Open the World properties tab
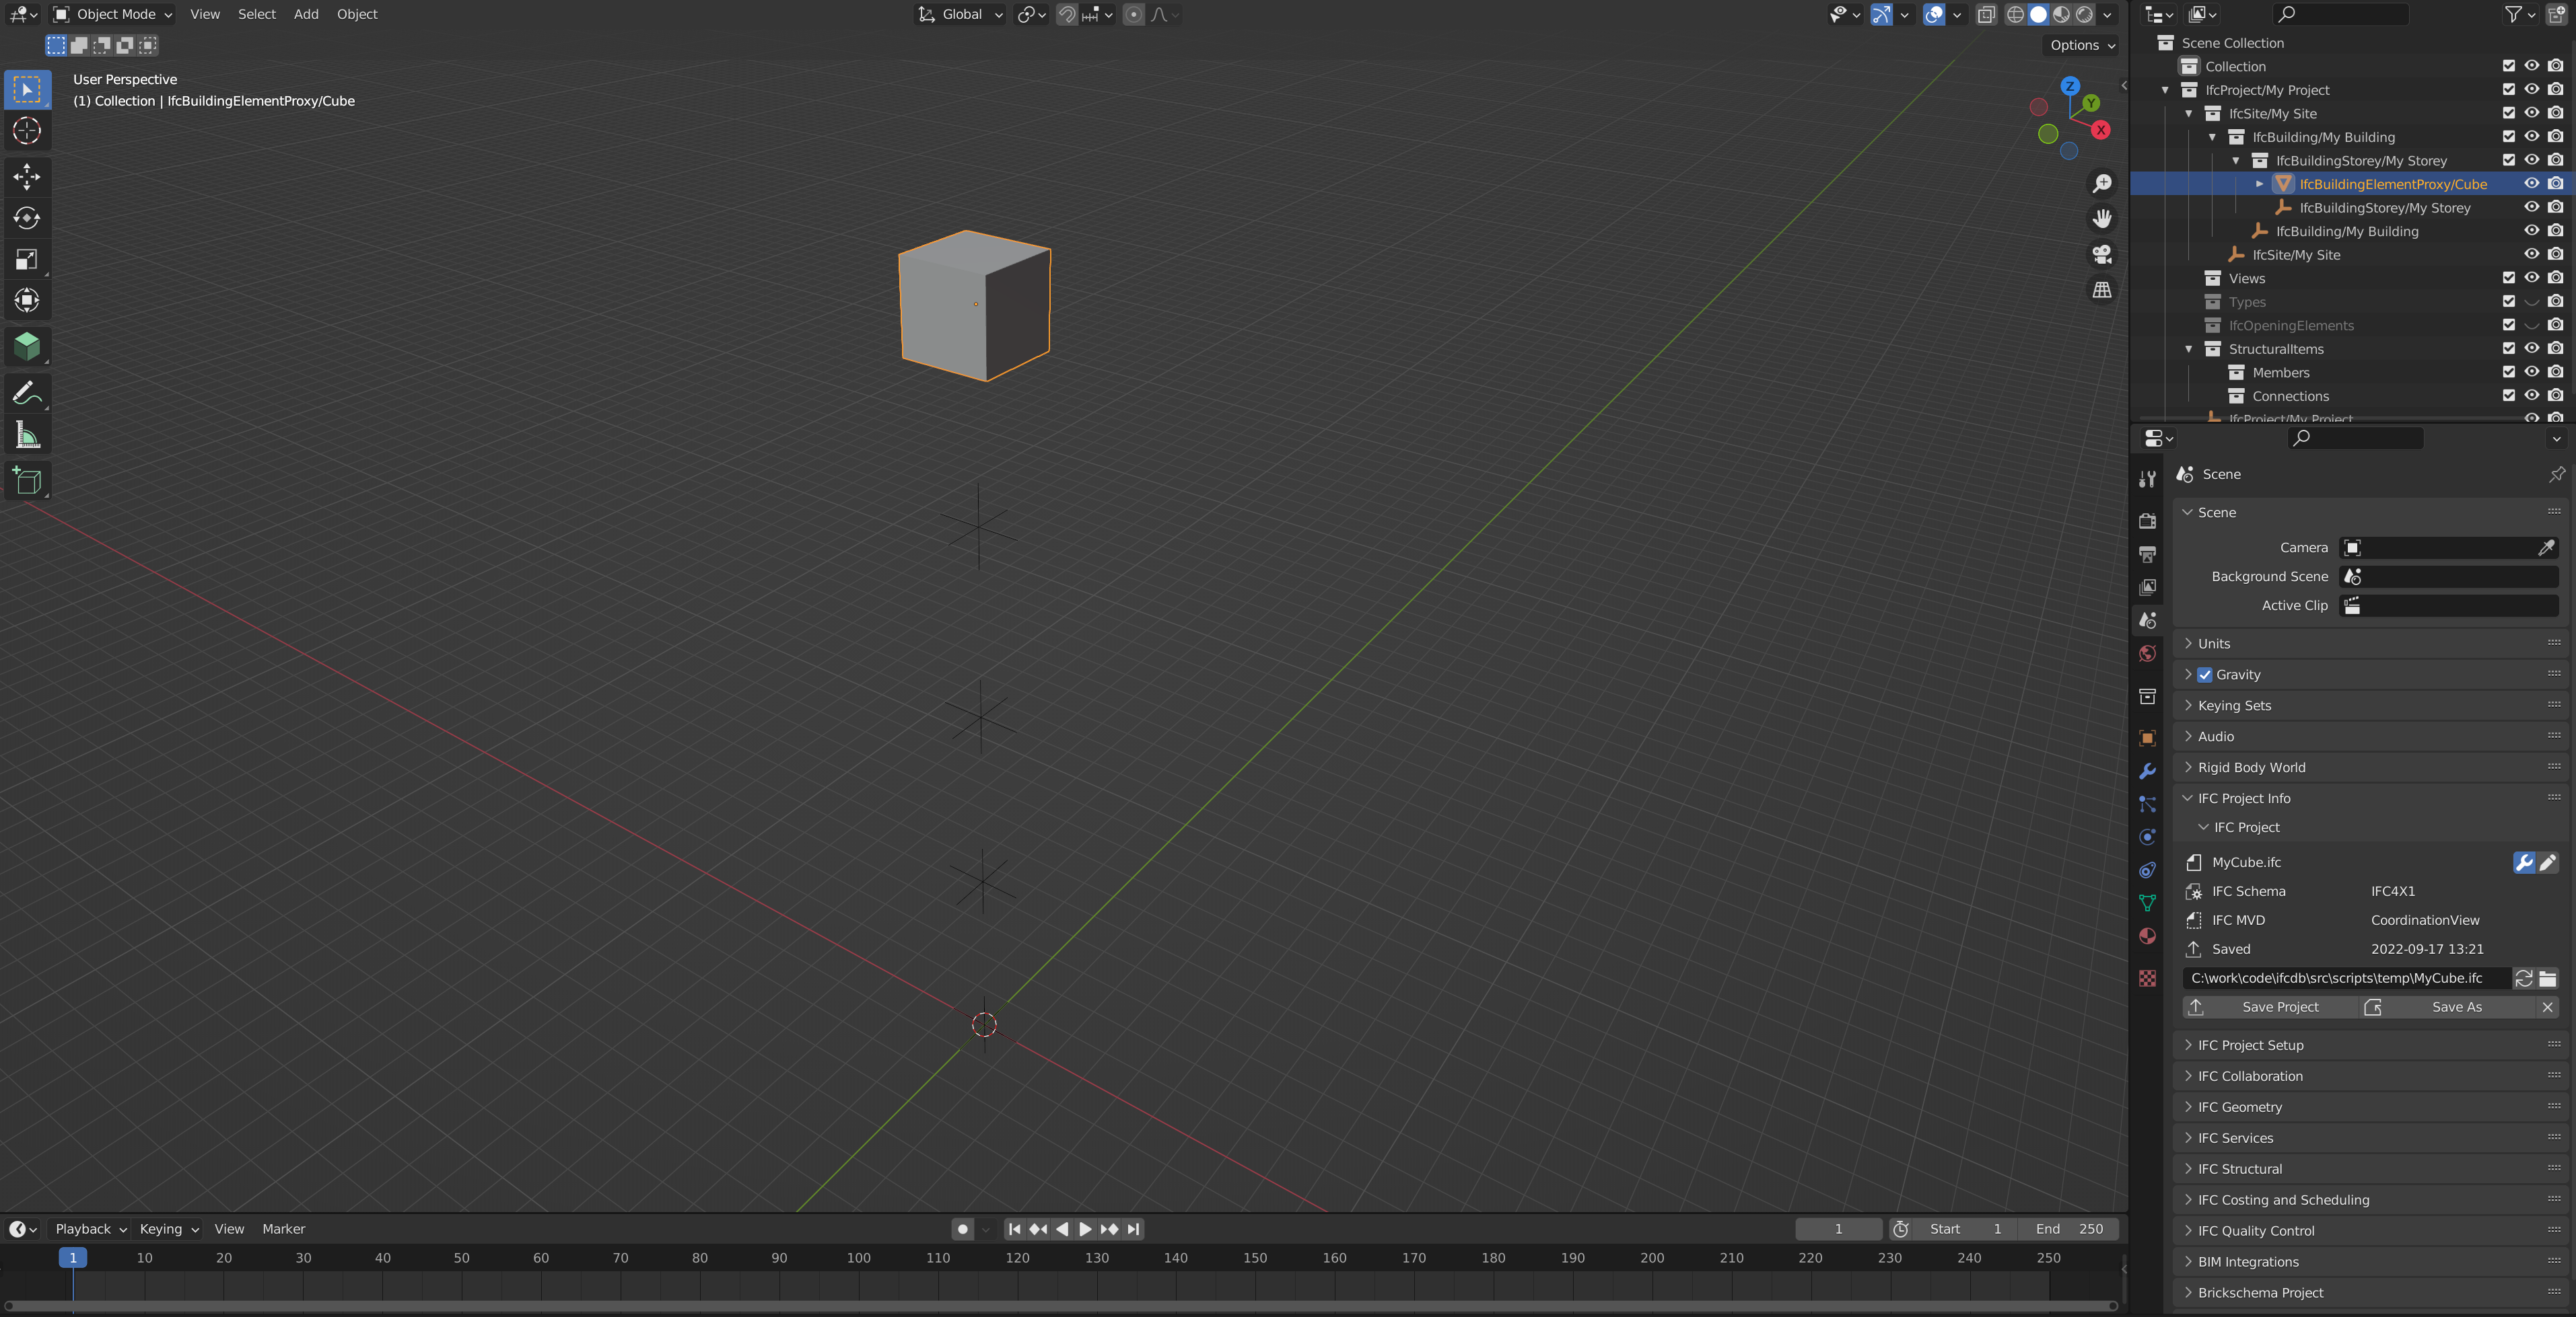Image resolution: width=2576 pixels, height=1317 pixels. (x=2147, y=654)
